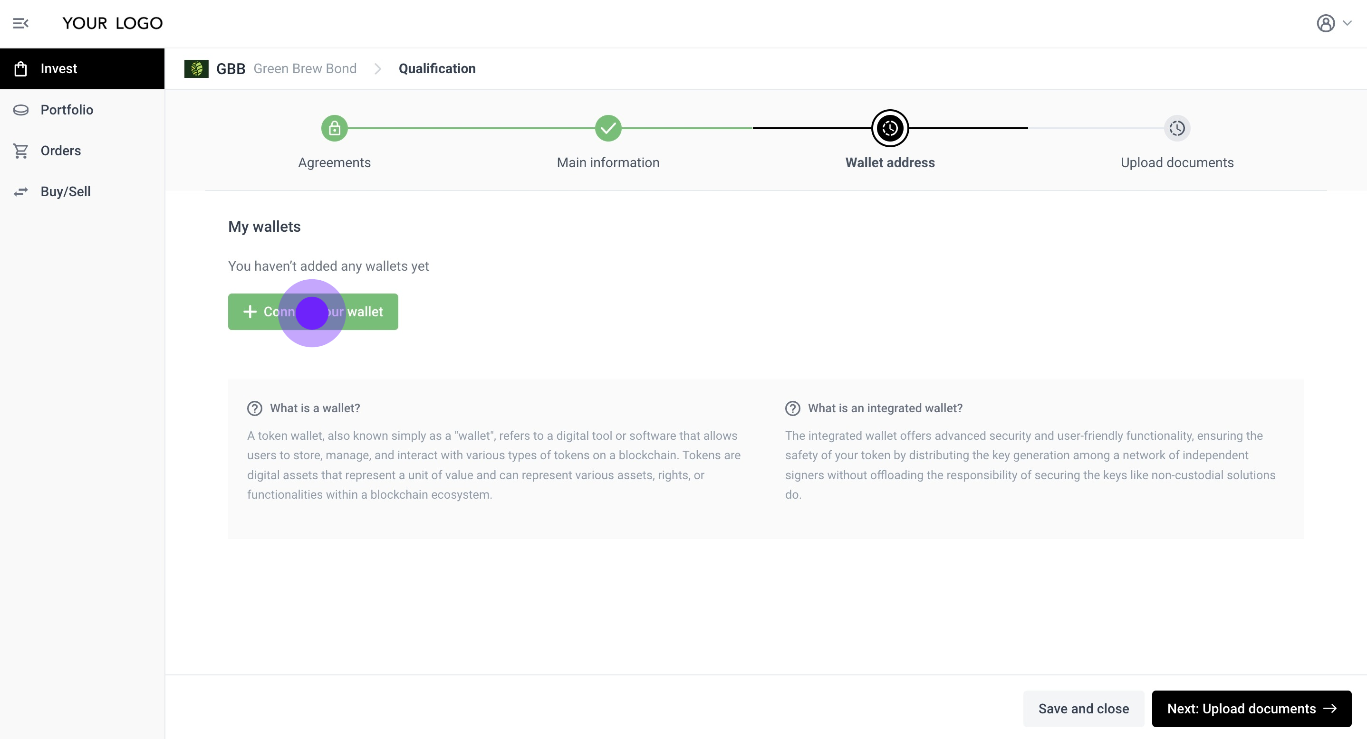The height and width of the screenshot is (739, 1367).
Task: Click the Qualification breadcrumb label
Action: click(x=437, y=68)
